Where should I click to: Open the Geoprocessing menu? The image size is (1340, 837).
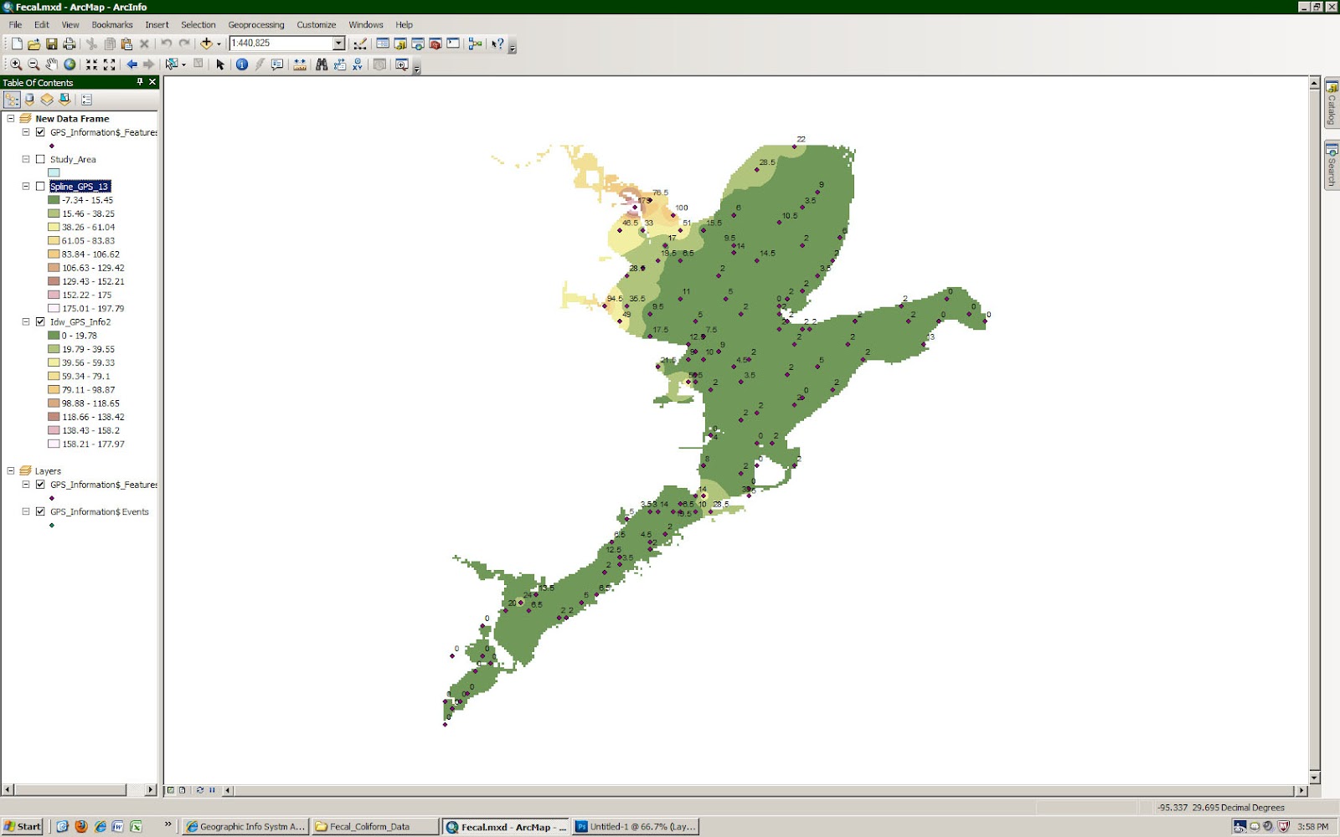click(256, 24)
